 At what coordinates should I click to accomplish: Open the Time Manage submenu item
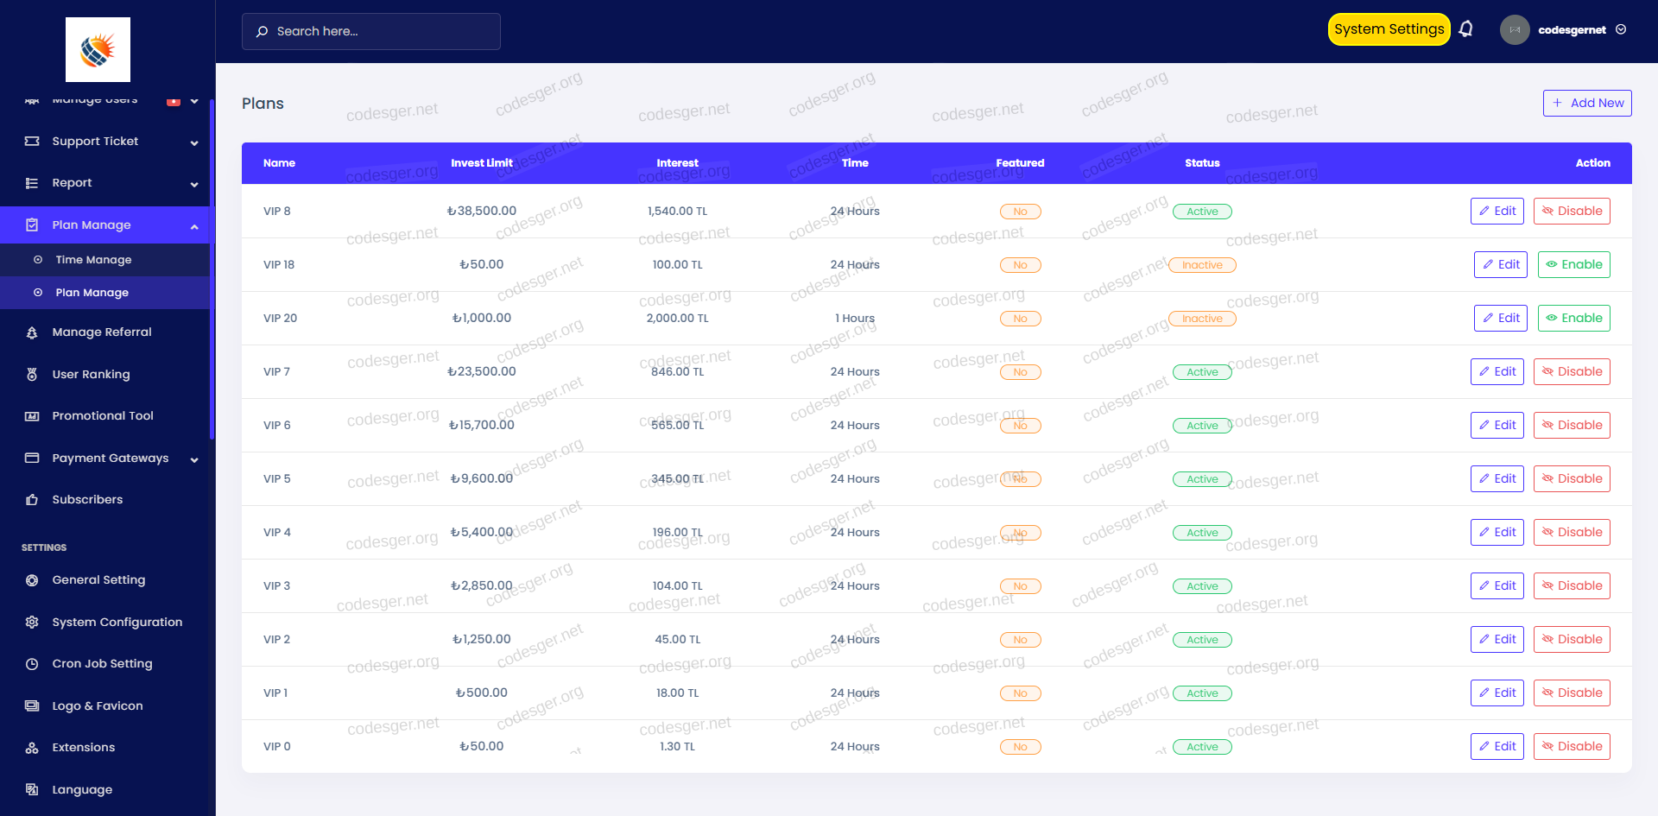(x=93, y=260)
